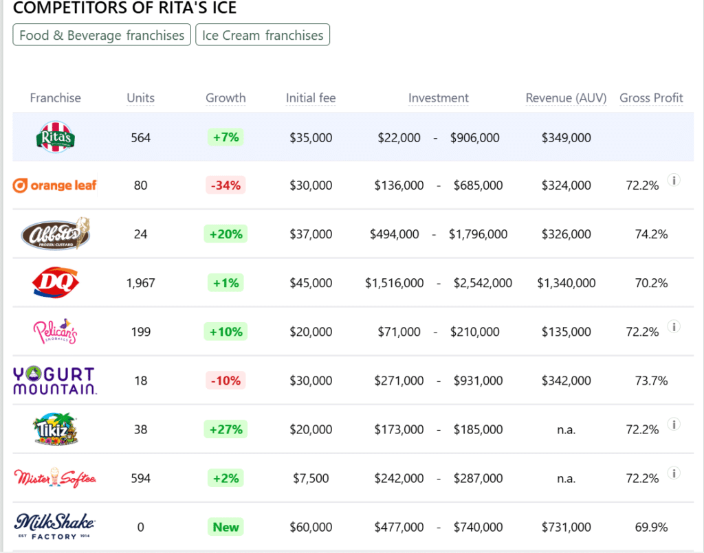Image resolution: width=704 pixels, height=553 pixels.
Task: Open Food & Beverage franchises tag
Action: [x=102, y=35]
